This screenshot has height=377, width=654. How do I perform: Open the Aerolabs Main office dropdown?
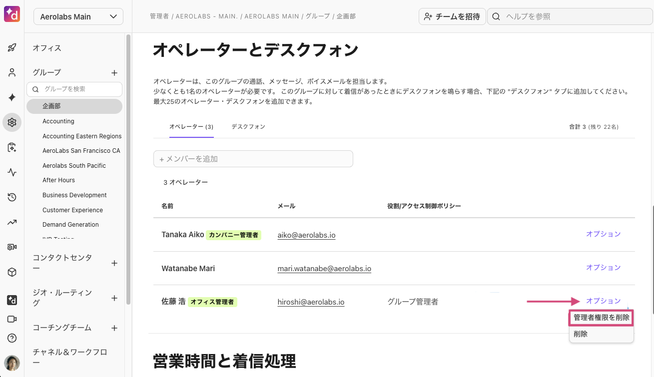(78, 16)
